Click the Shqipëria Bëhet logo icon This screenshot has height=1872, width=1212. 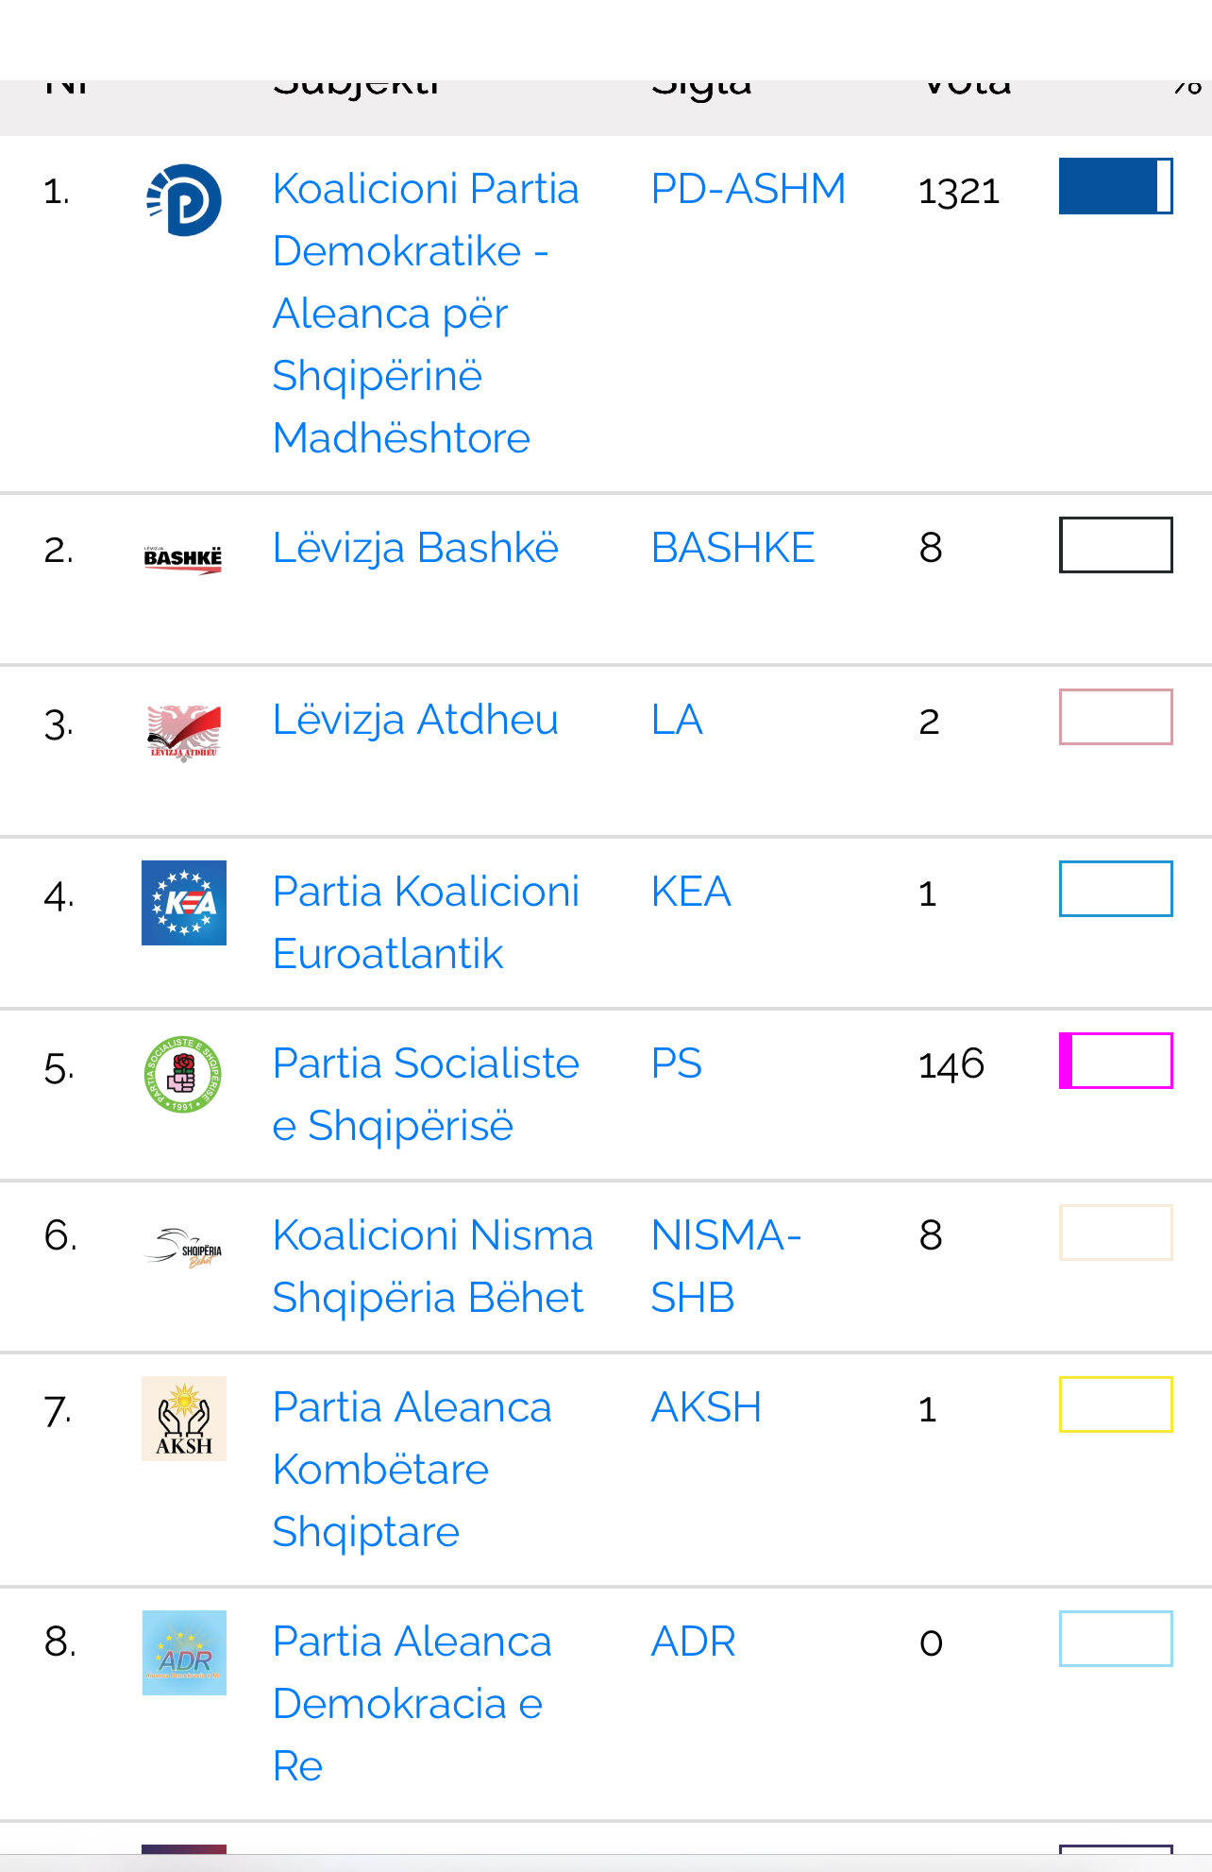[184, 1247]
